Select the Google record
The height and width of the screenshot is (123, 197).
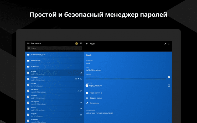(x=55, y=97)
